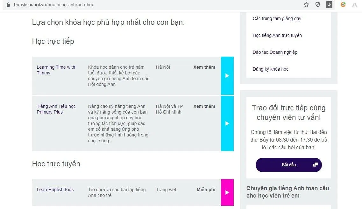Click the browser address bar URL
Viewport: 362px width, 209px height.
(x=53, y=5)
